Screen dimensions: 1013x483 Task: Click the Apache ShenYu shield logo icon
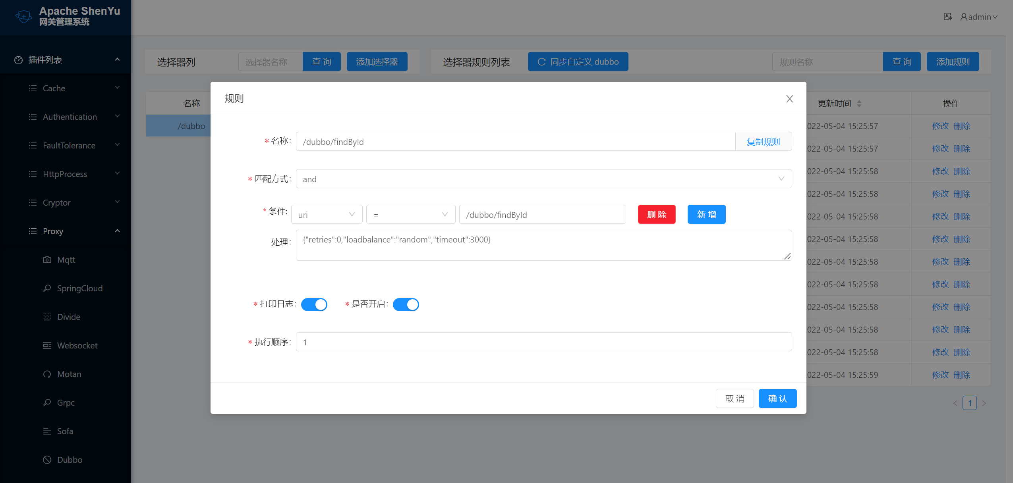[x=23, y=17]
